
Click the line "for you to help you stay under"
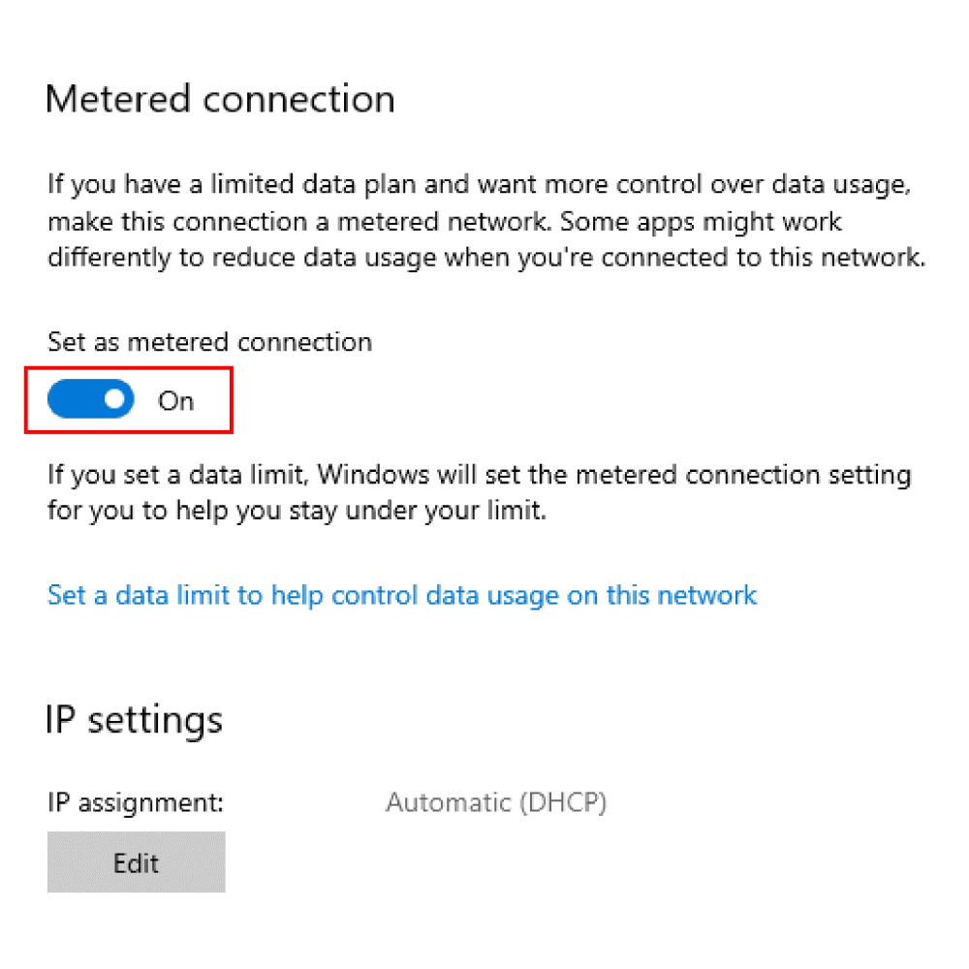[x=297, y=511]
